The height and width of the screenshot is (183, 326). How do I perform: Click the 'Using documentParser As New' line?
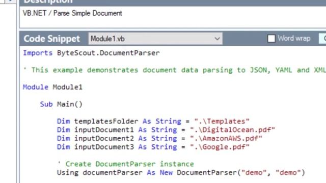pyautogui.click(x=181, y=173)
